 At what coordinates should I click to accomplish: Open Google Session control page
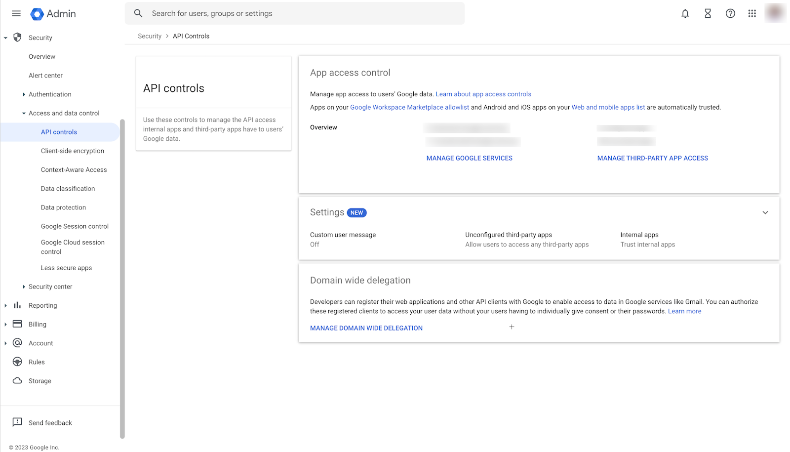coord(75,226)
